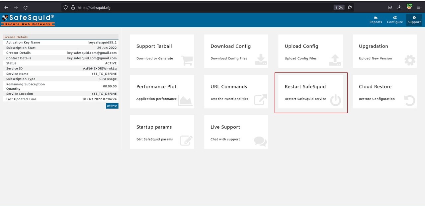Click the SafeSquid logo

click(x=28, y=20)
